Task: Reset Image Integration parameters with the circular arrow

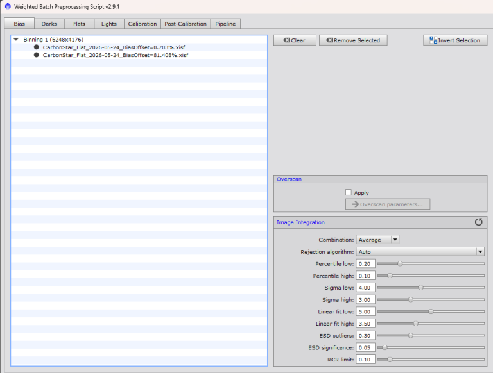Action: (x=478, y=222)
